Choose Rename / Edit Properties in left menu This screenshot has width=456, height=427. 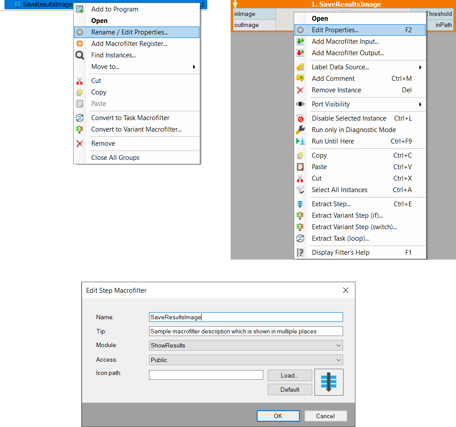(129, 32)
